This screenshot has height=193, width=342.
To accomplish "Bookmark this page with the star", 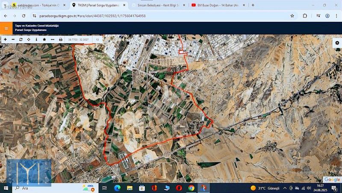I will pyautogui.click(x=292, y=16).
